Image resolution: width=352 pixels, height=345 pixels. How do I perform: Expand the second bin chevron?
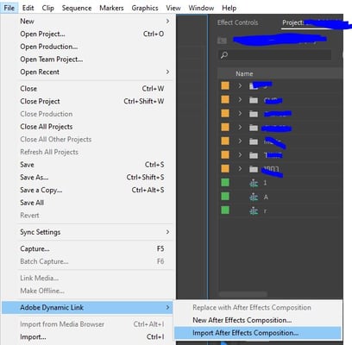pyautogui.click(x=240, y=99)
